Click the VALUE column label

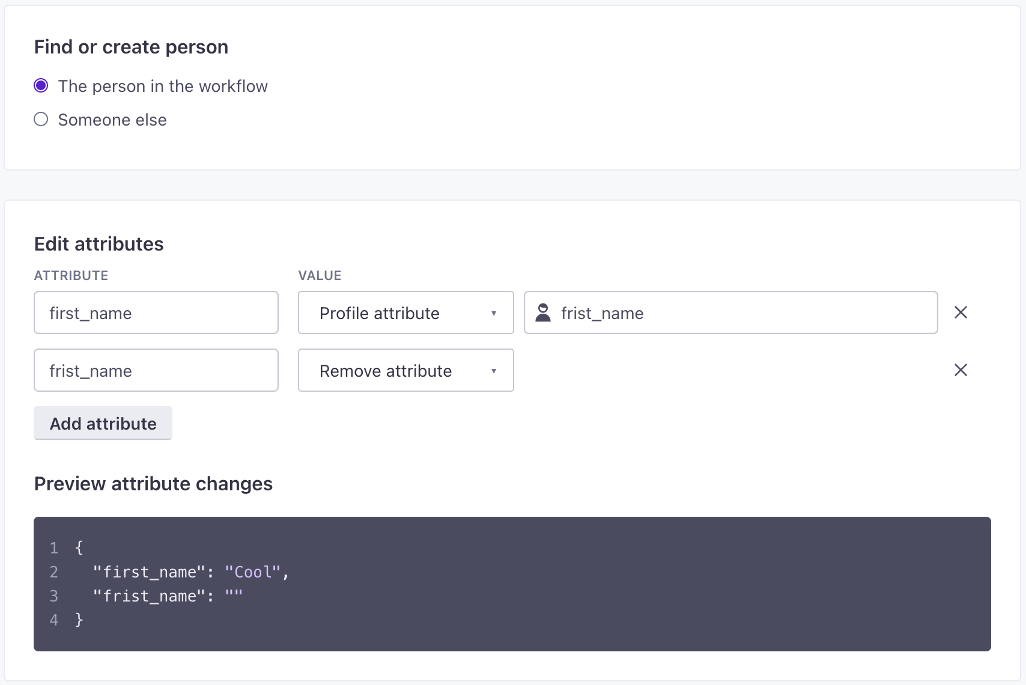320,276
